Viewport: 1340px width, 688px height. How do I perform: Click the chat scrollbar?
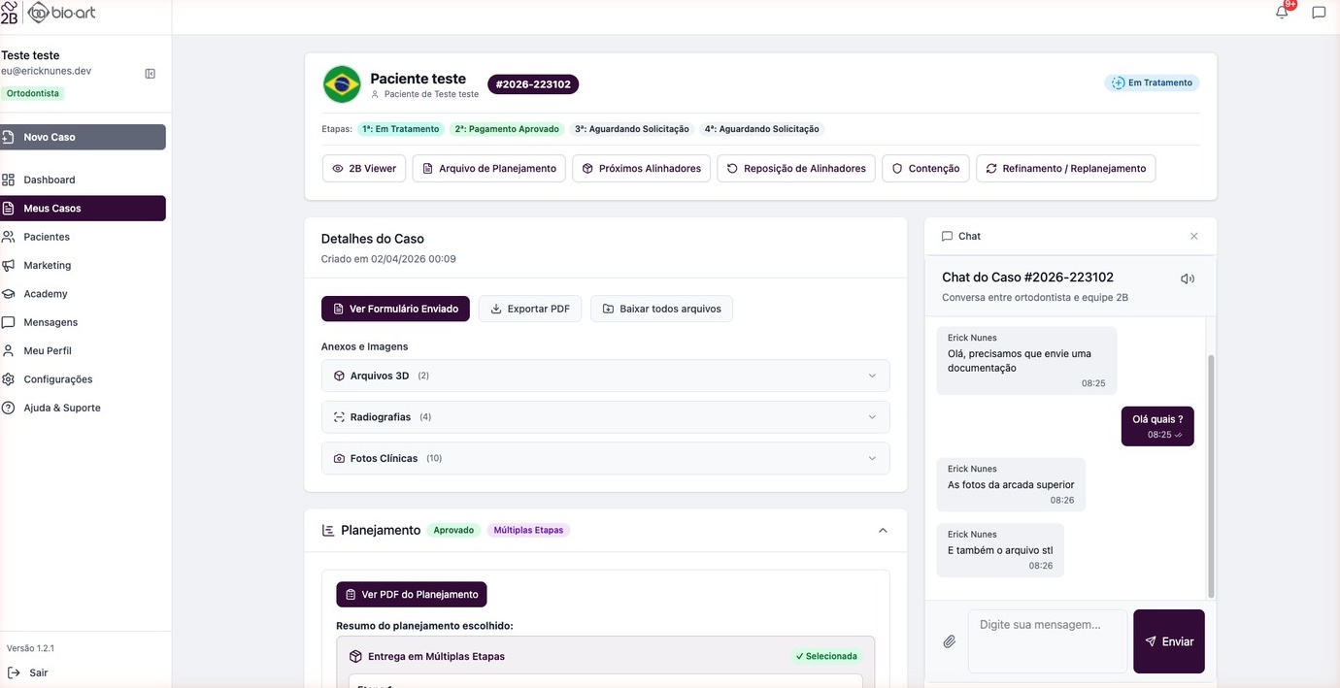click(1210, 475)
